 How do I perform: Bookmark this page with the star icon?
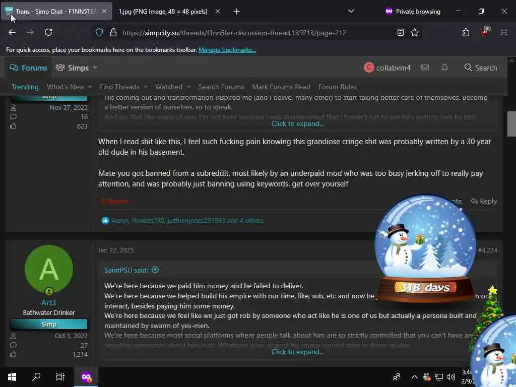coord(415,32)
